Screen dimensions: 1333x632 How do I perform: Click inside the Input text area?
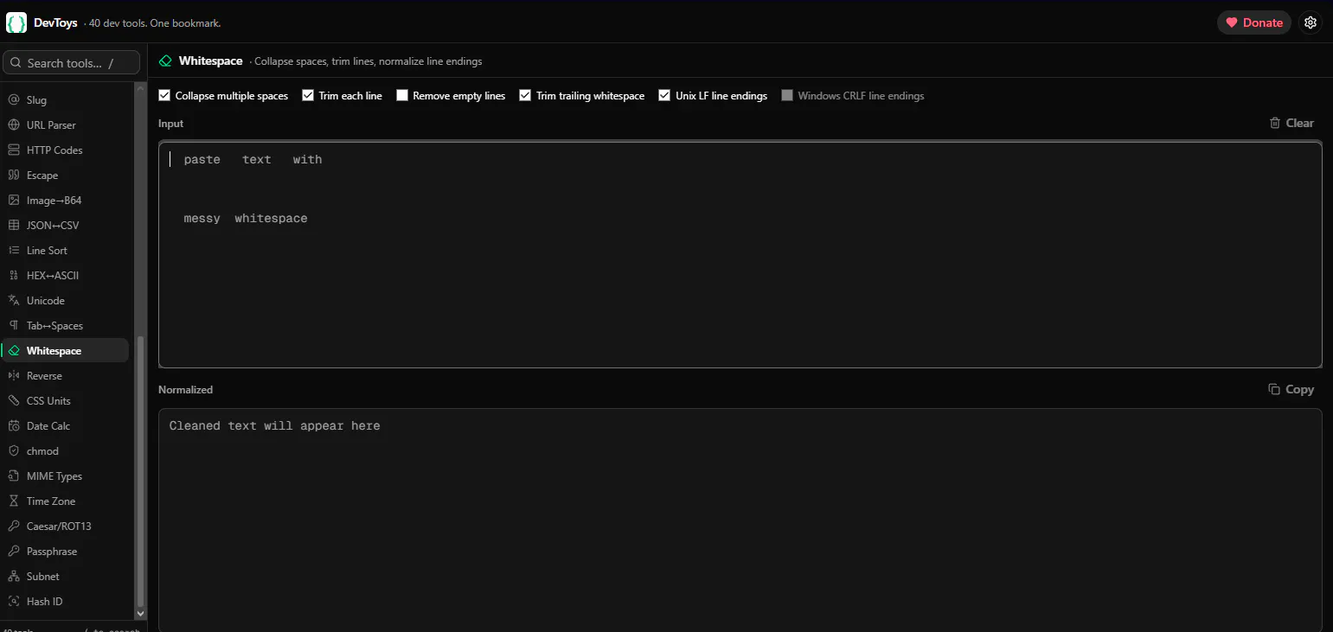point(740,255)
